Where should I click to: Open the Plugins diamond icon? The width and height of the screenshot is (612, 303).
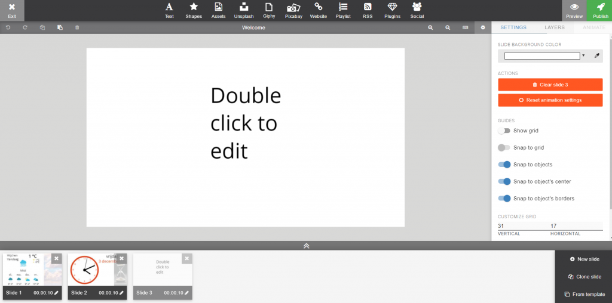tap(392, 10)
